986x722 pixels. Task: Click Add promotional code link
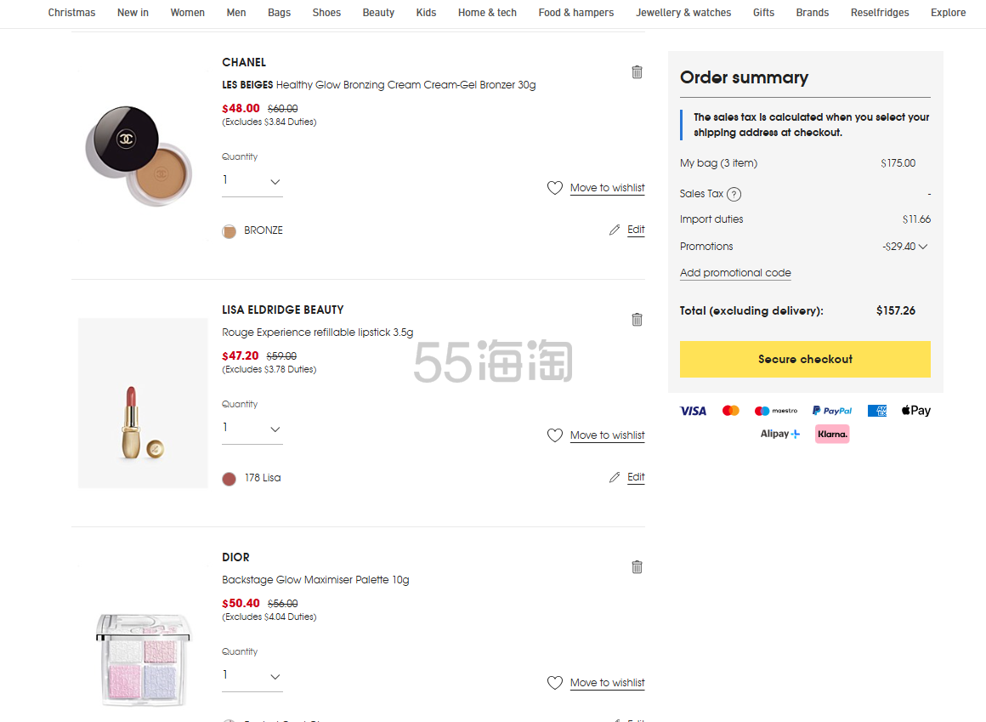click(735, 273)
